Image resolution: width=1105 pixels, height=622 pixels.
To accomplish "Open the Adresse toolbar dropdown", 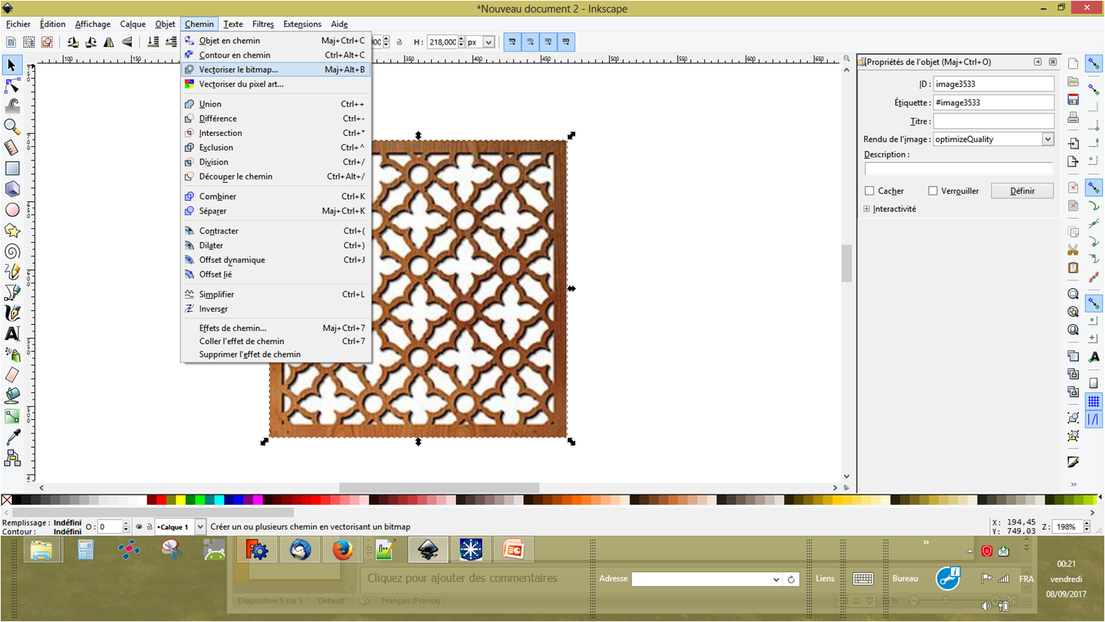I will click(x=776, y=579).
